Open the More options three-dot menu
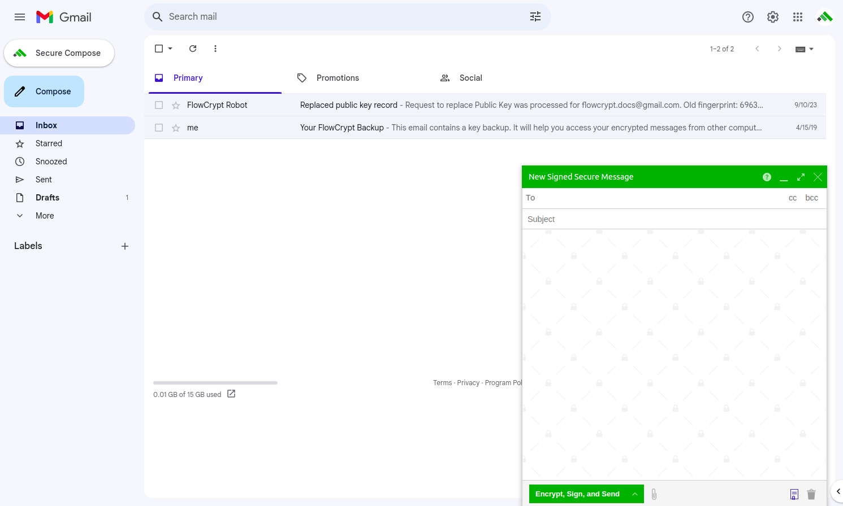Viewport: 843px width, 506px height. pos(215,49)
